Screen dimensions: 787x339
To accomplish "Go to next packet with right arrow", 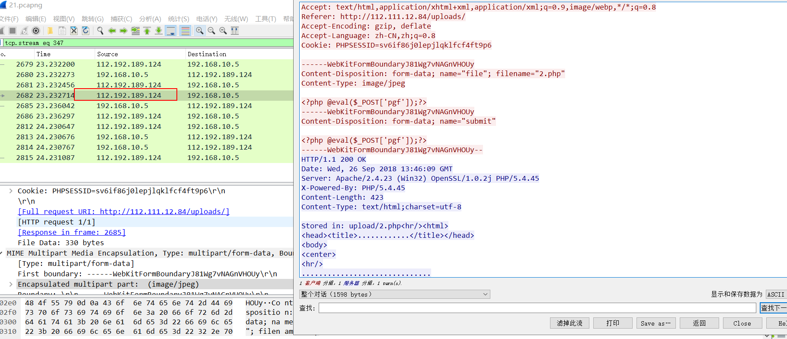I will [x=124, y=31].
